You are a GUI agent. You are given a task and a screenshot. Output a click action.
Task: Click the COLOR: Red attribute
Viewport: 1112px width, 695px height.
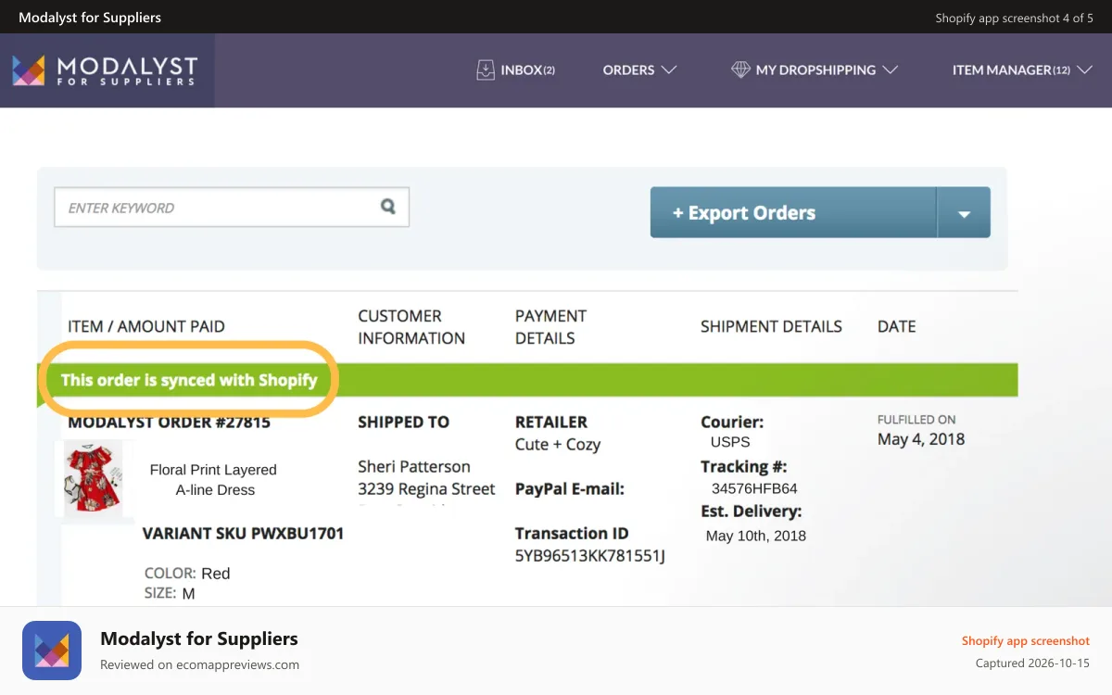coord(187,574)
